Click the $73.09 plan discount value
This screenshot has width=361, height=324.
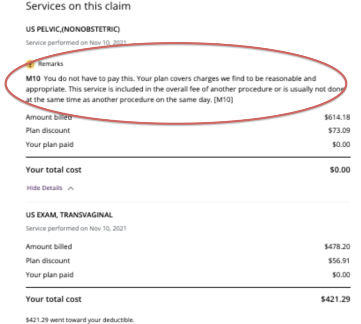[x=339, y=131]
